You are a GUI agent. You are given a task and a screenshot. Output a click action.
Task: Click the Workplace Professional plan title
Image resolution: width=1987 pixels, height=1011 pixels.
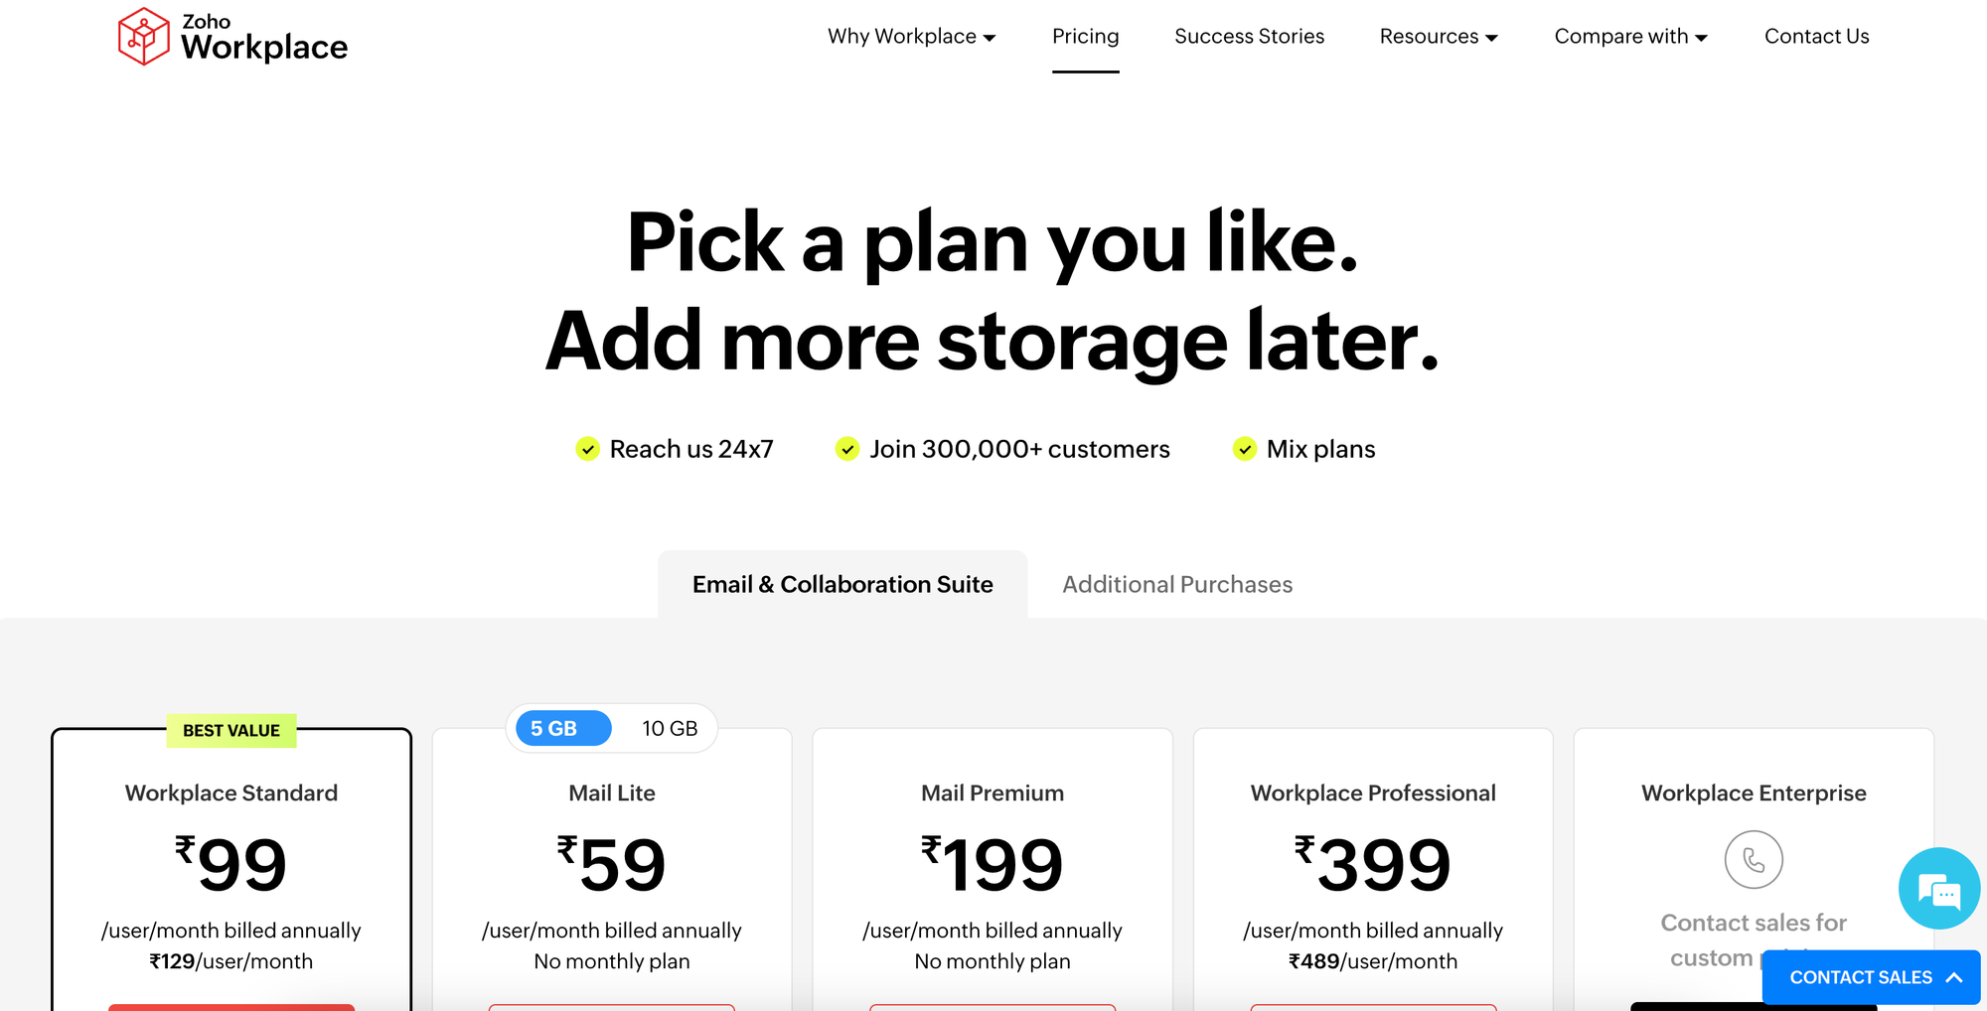coord(1373,794)
